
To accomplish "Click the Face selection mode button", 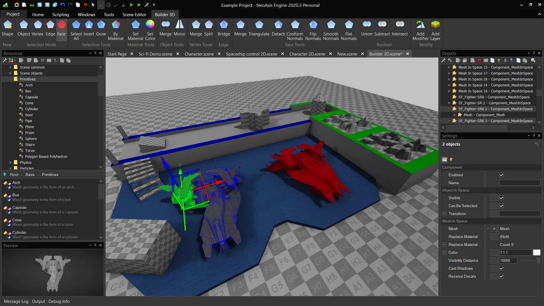I will (x=61, y=28).
